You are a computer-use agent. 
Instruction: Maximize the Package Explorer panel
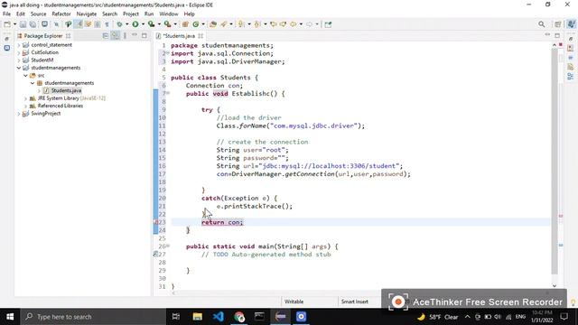pos(144,35)
